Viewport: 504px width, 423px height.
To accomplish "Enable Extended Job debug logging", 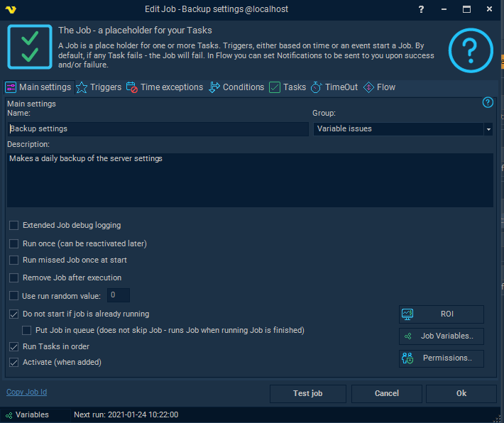I will [x=14, y=226].
